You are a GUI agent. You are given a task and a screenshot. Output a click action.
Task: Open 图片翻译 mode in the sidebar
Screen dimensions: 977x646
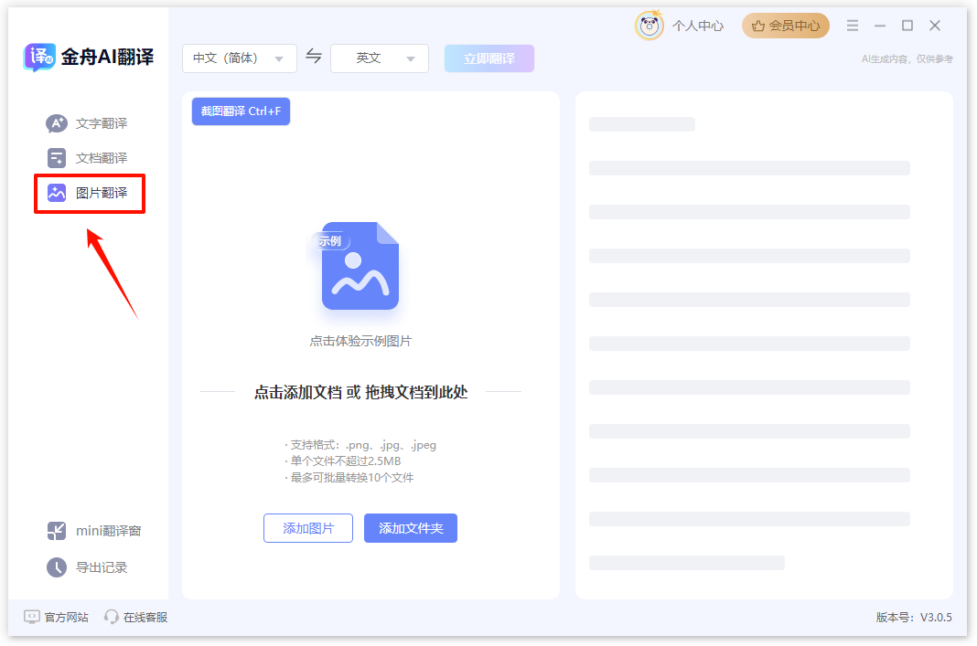(89, 193)
